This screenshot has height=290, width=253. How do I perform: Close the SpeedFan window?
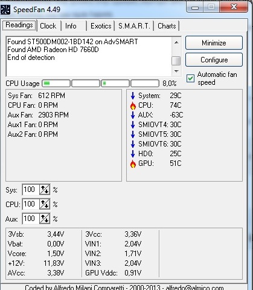234,7
